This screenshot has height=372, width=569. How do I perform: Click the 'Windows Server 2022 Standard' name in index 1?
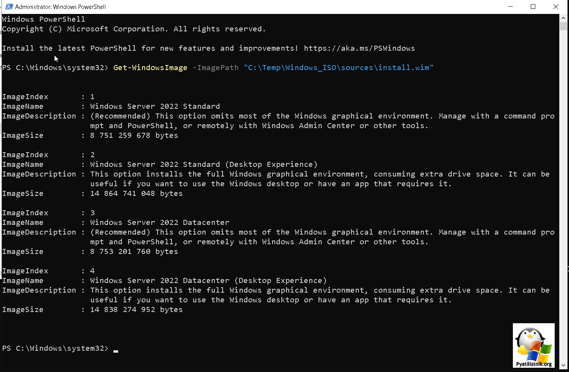[x=155, y=106]
